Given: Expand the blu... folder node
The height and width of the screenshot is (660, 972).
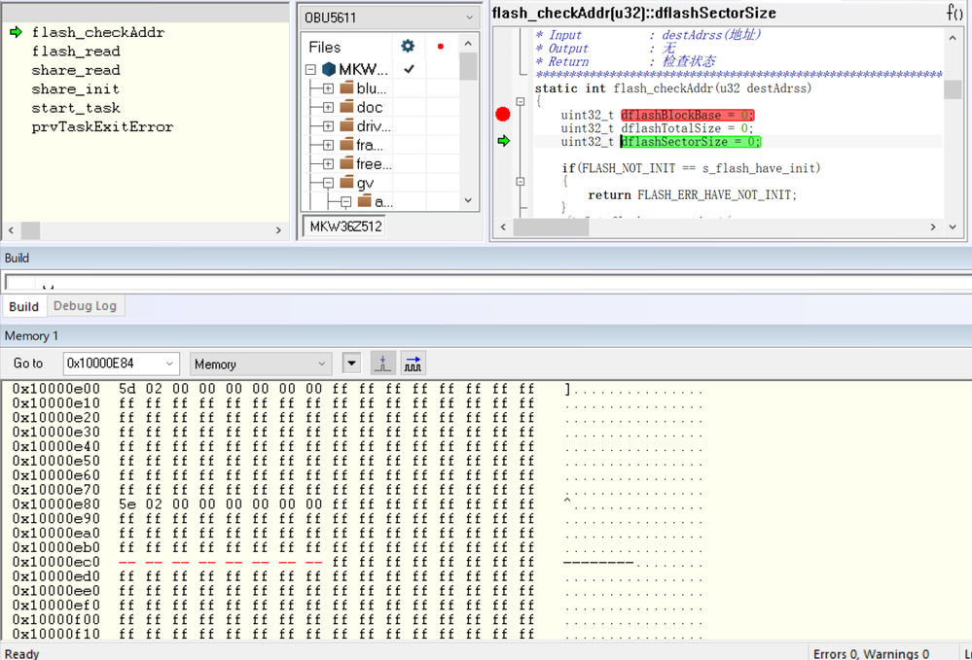Looking at the screenshot, I should tap(329, 88).
